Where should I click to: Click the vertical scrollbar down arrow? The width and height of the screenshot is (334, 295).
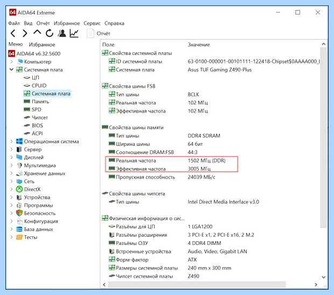coord(324,277)
